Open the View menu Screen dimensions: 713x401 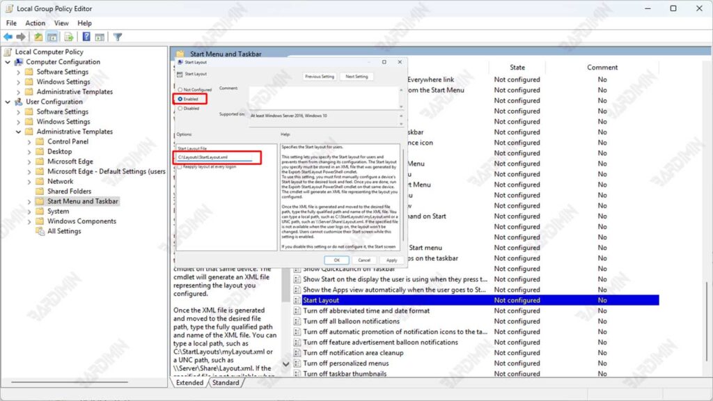coord(61,23)
